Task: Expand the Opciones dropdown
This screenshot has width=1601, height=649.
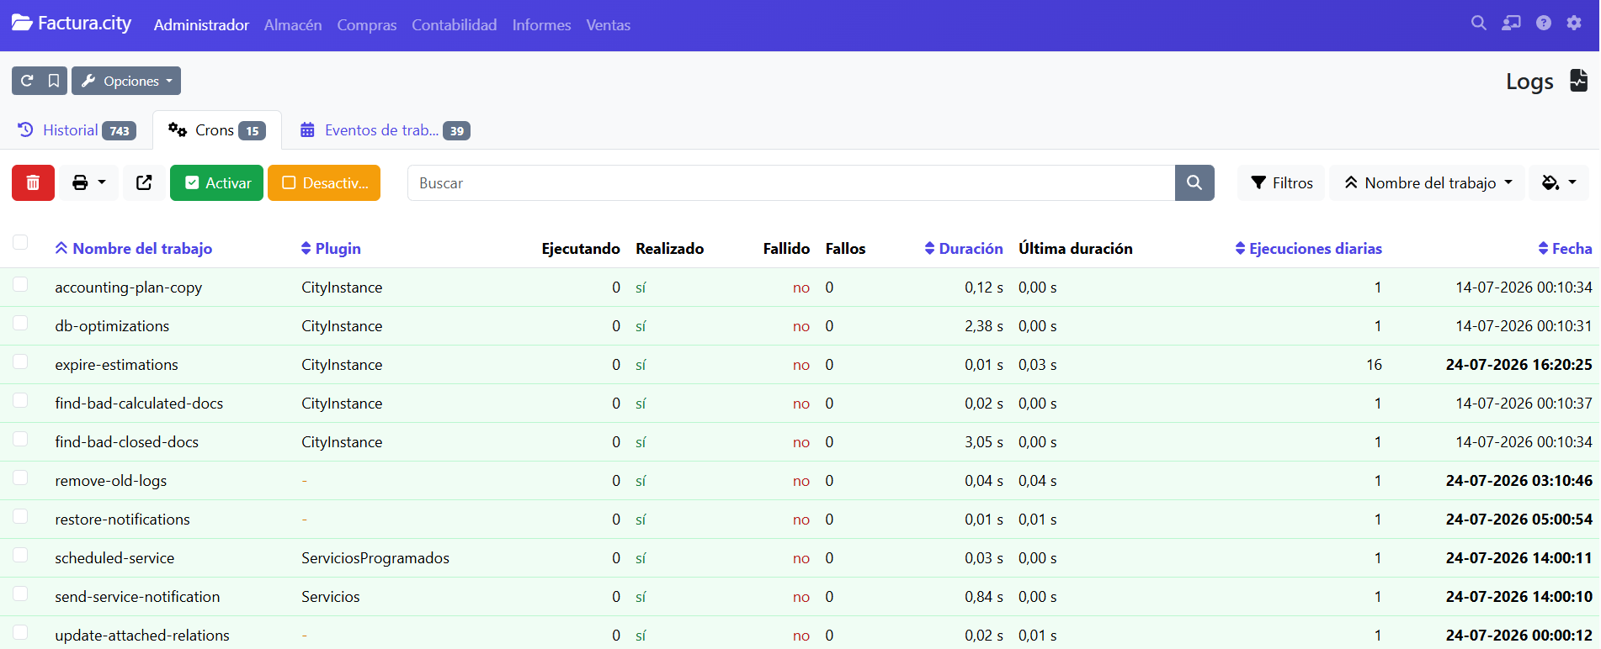Action: [x=126, y=81]
